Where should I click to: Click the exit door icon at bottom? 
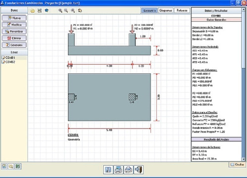pos(139,170)
